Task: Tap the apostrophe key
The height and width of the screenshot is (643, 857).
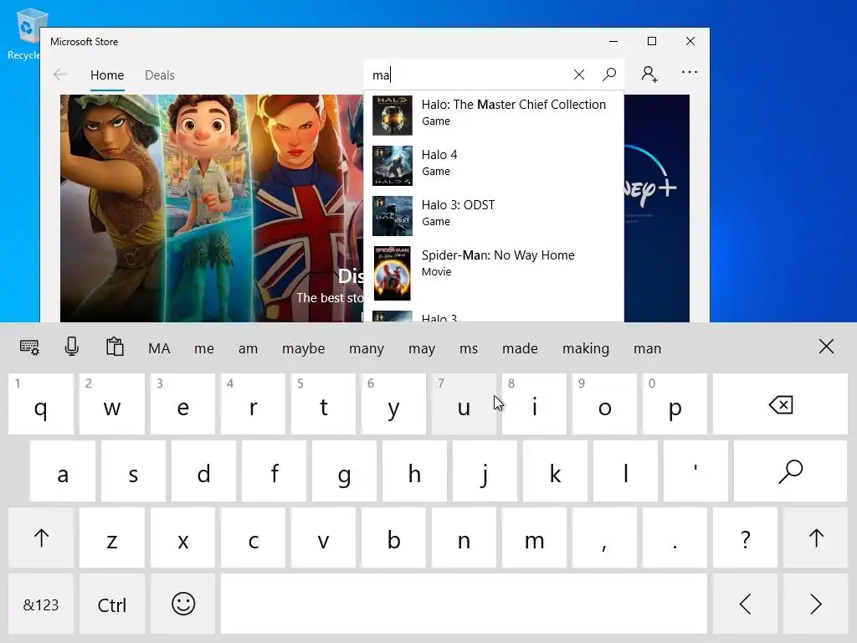Action: [695, 471]
